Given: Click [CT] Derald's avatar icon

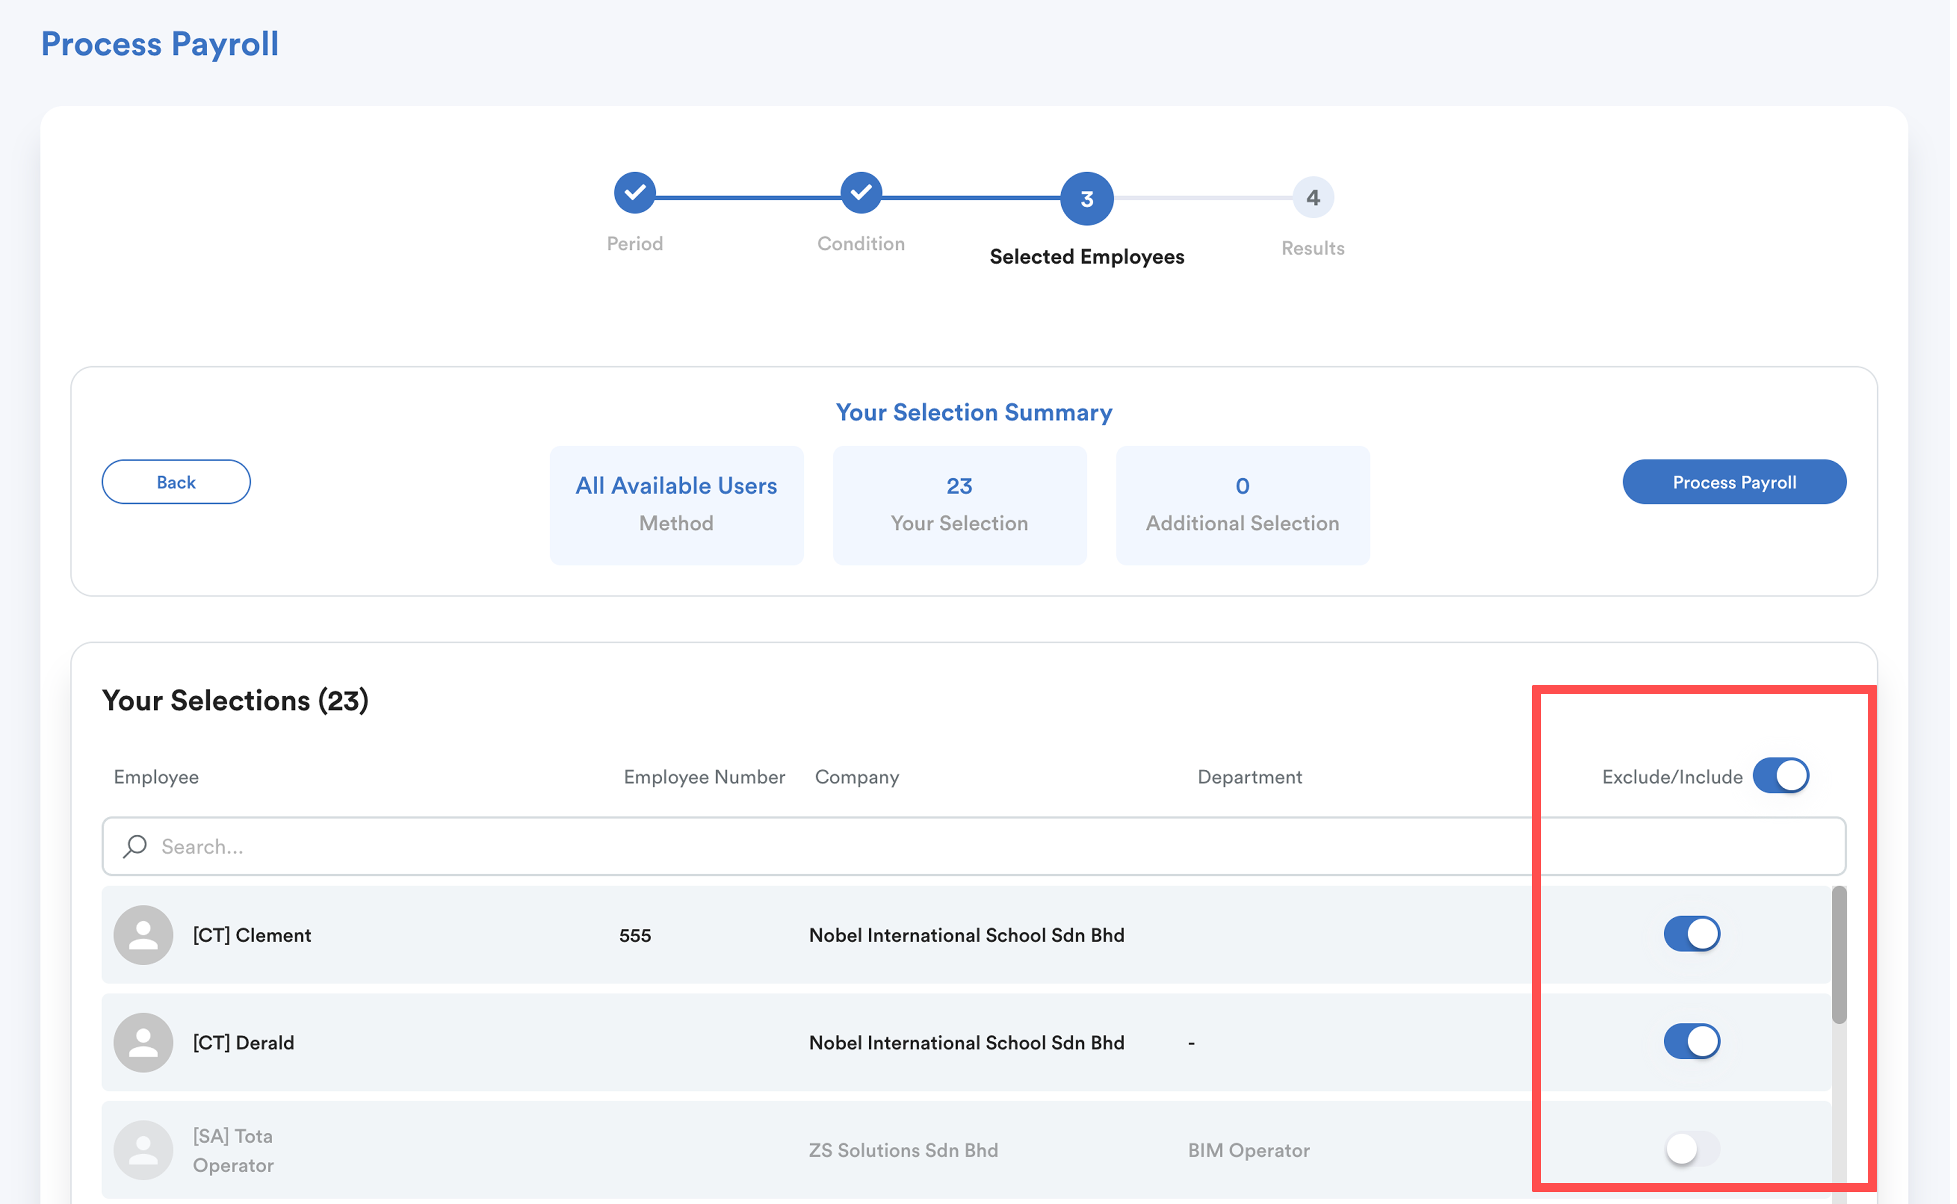Looking at the screenshot, I should [x=143, y=1042].
